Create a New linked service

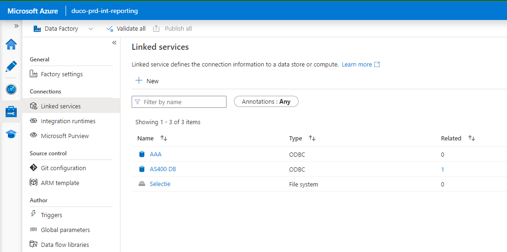pyautogui.click(x=147, y=81)
